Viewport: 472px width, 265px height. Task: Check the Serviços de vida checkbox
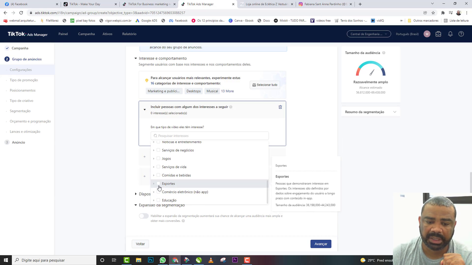coord(158,167)
